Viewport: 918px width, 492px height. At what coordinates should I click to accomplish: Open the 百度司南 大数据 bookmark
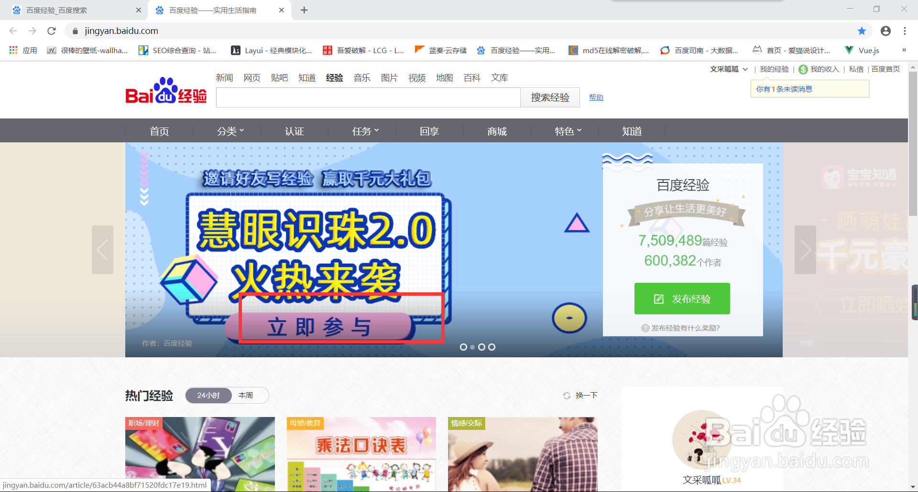coord(699,50)
